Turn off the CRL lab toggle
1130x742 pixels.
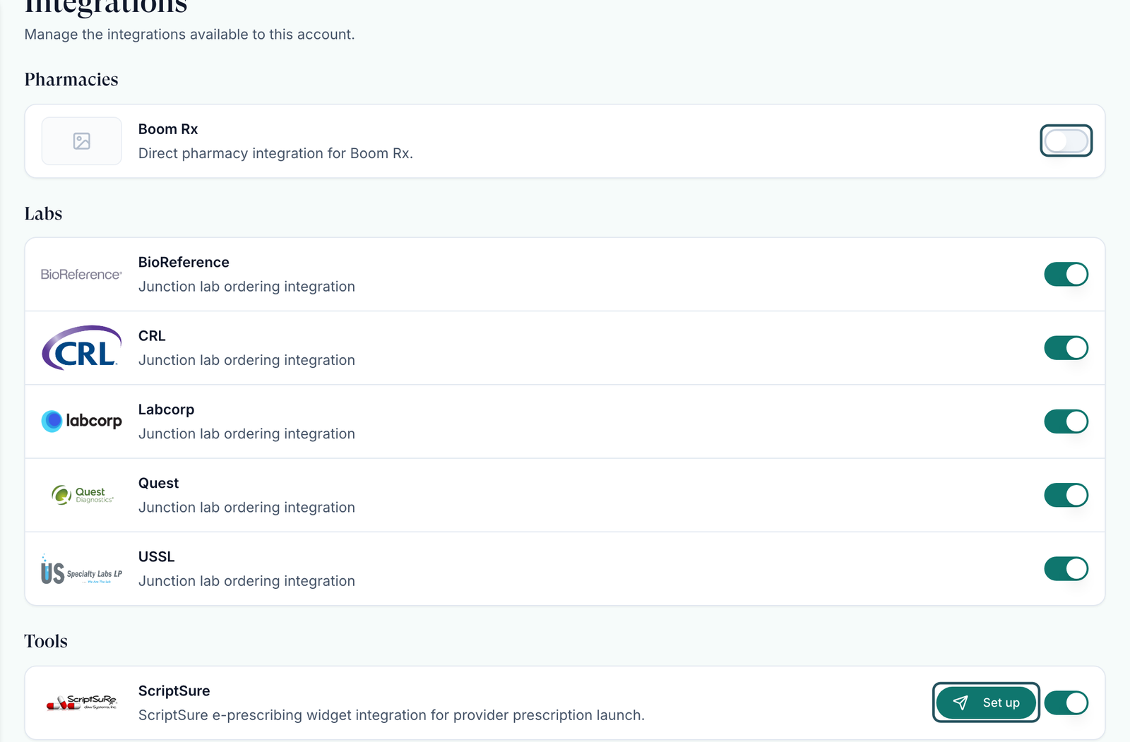1066,348
